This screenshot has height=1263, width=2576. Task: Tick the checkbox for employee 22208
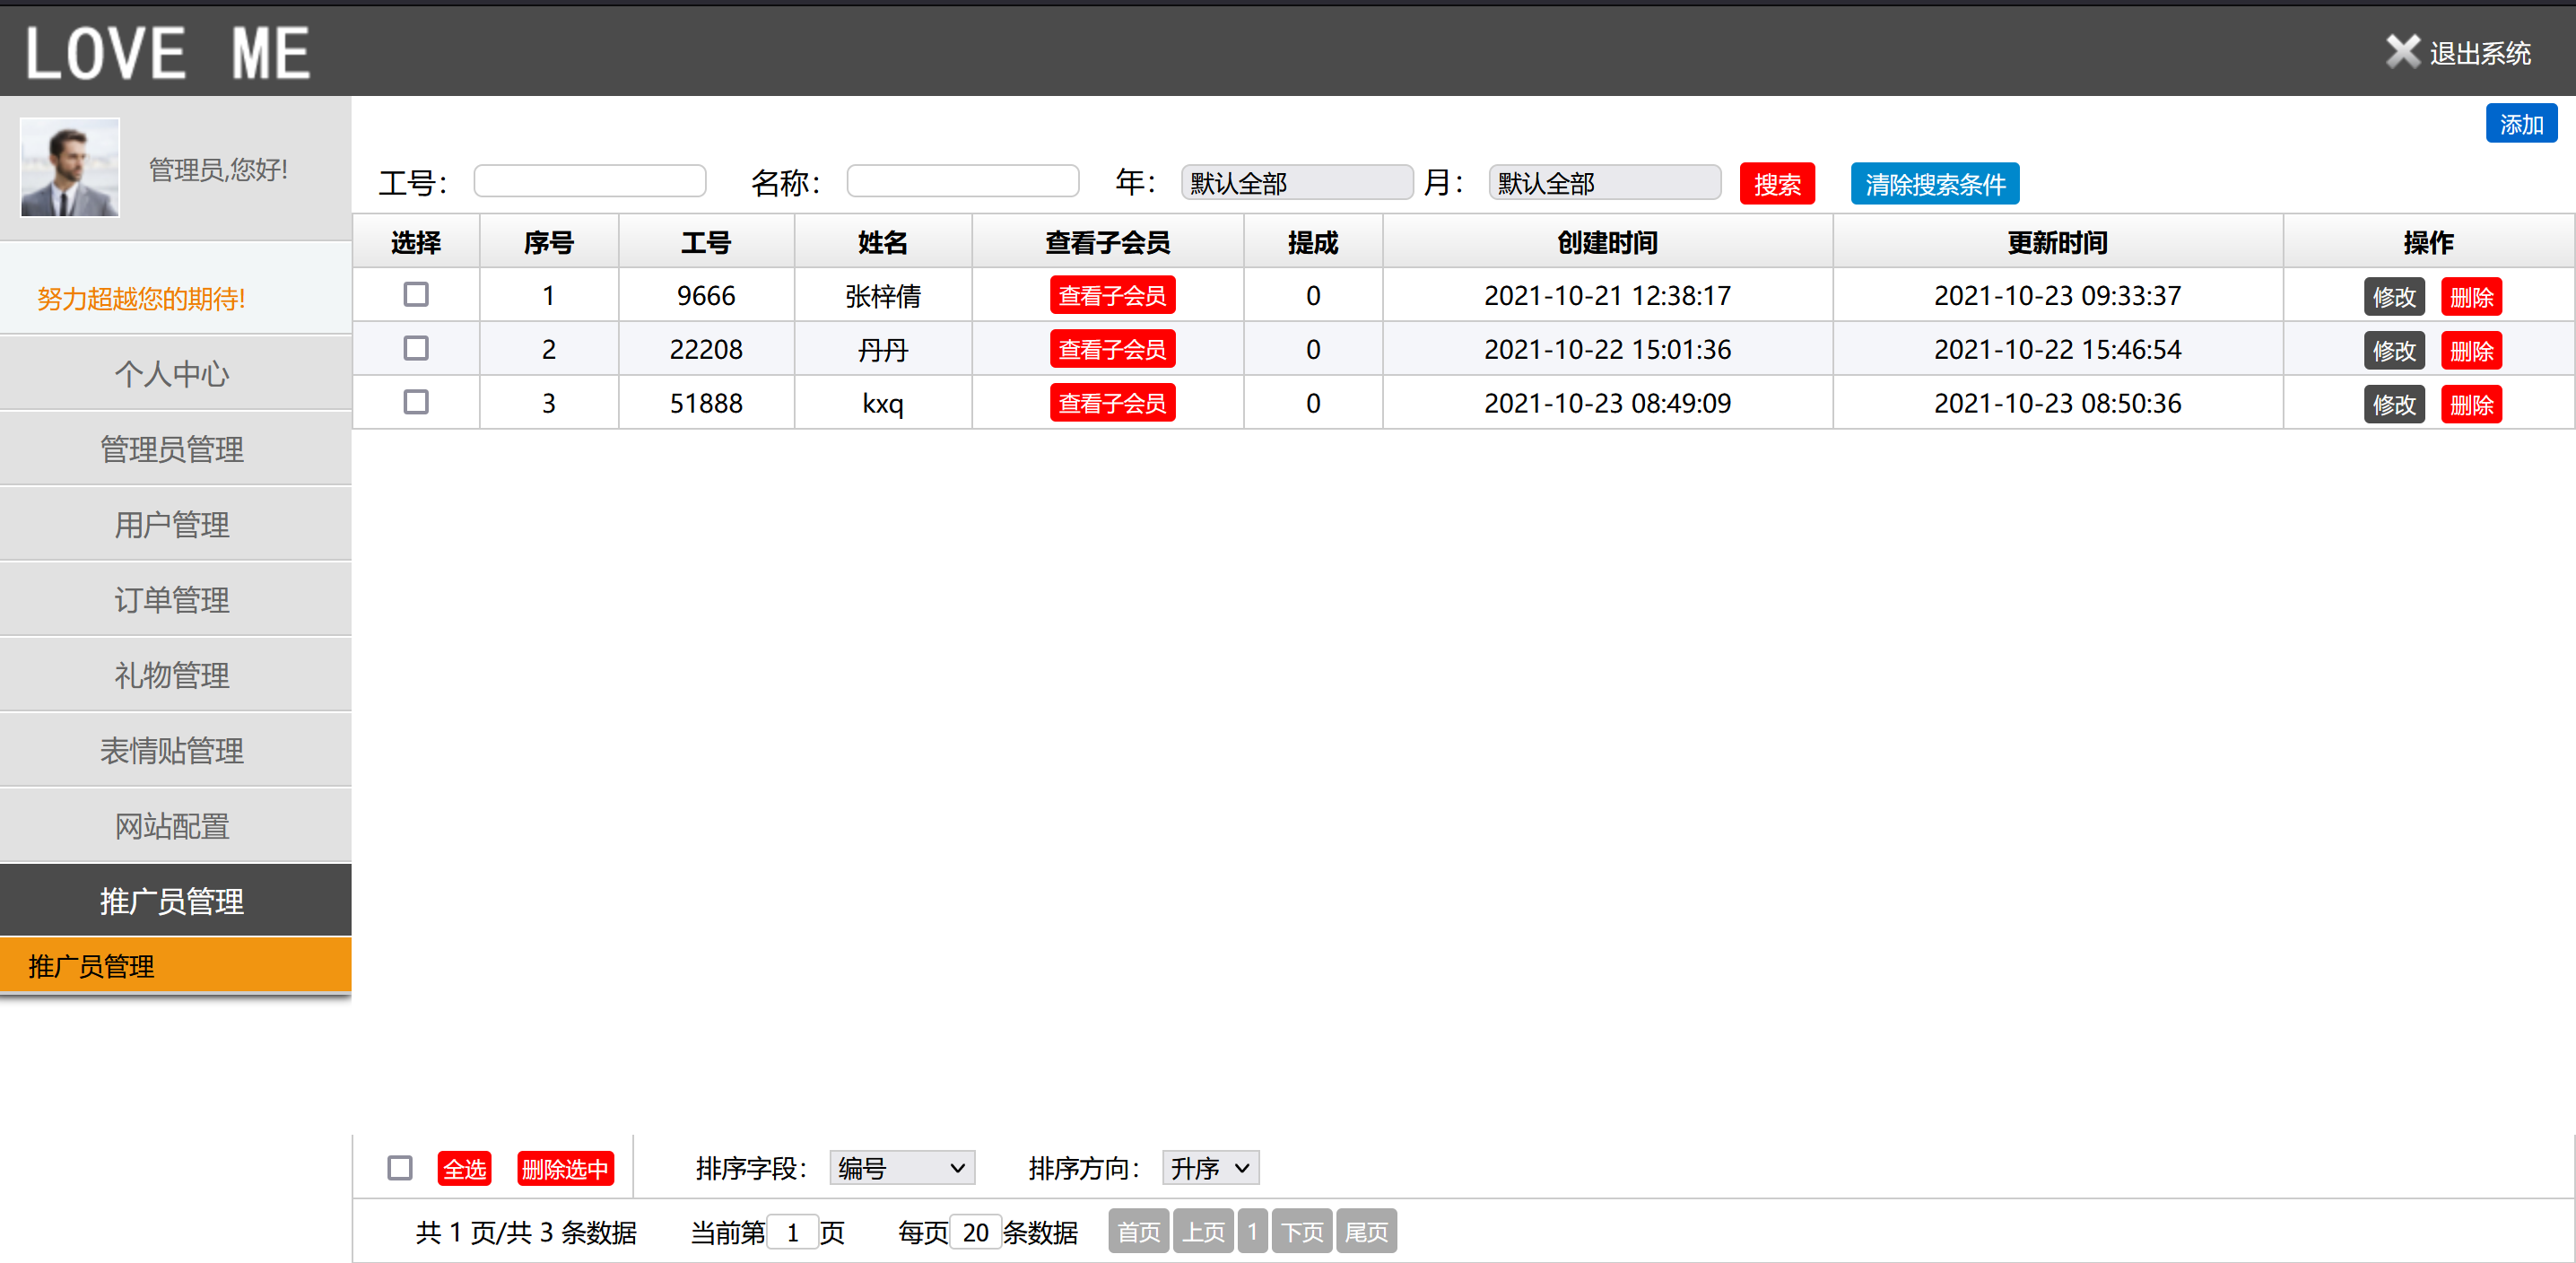[x=416, y=349]
